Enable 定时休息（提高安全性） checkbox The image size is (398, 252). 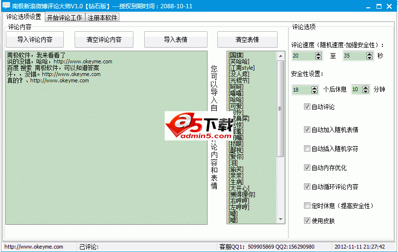[x=307, y=205]
